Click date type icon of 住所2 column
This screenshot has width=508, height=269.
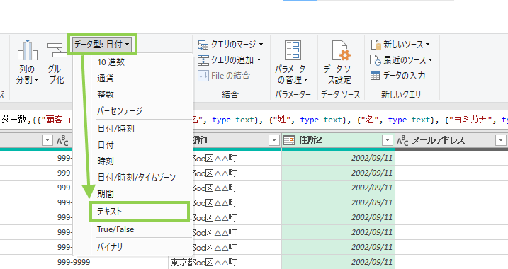tap(288, 140)
